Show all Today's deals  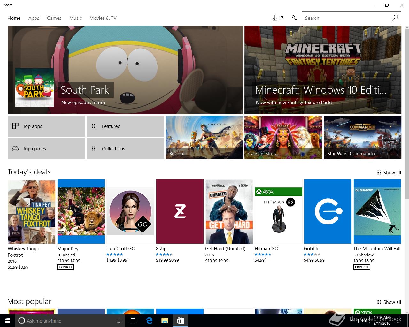click(x=389, y=172)
